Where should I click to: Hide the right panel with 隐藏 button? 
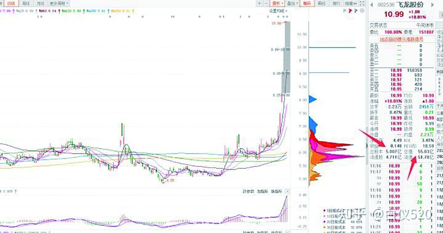pyautogui.click(x=351, y=3)
